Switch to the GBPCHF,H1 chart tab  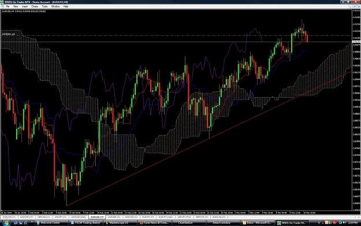coord(202,217)
